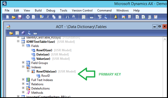This screenshot has height=98, width=168.
Task: Open the File menu
Action: pos(7,10)
